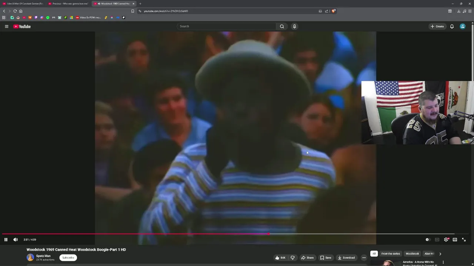Open the site settings icon in address bar
This screenshot has height=266, width=474.
(140, 11)
